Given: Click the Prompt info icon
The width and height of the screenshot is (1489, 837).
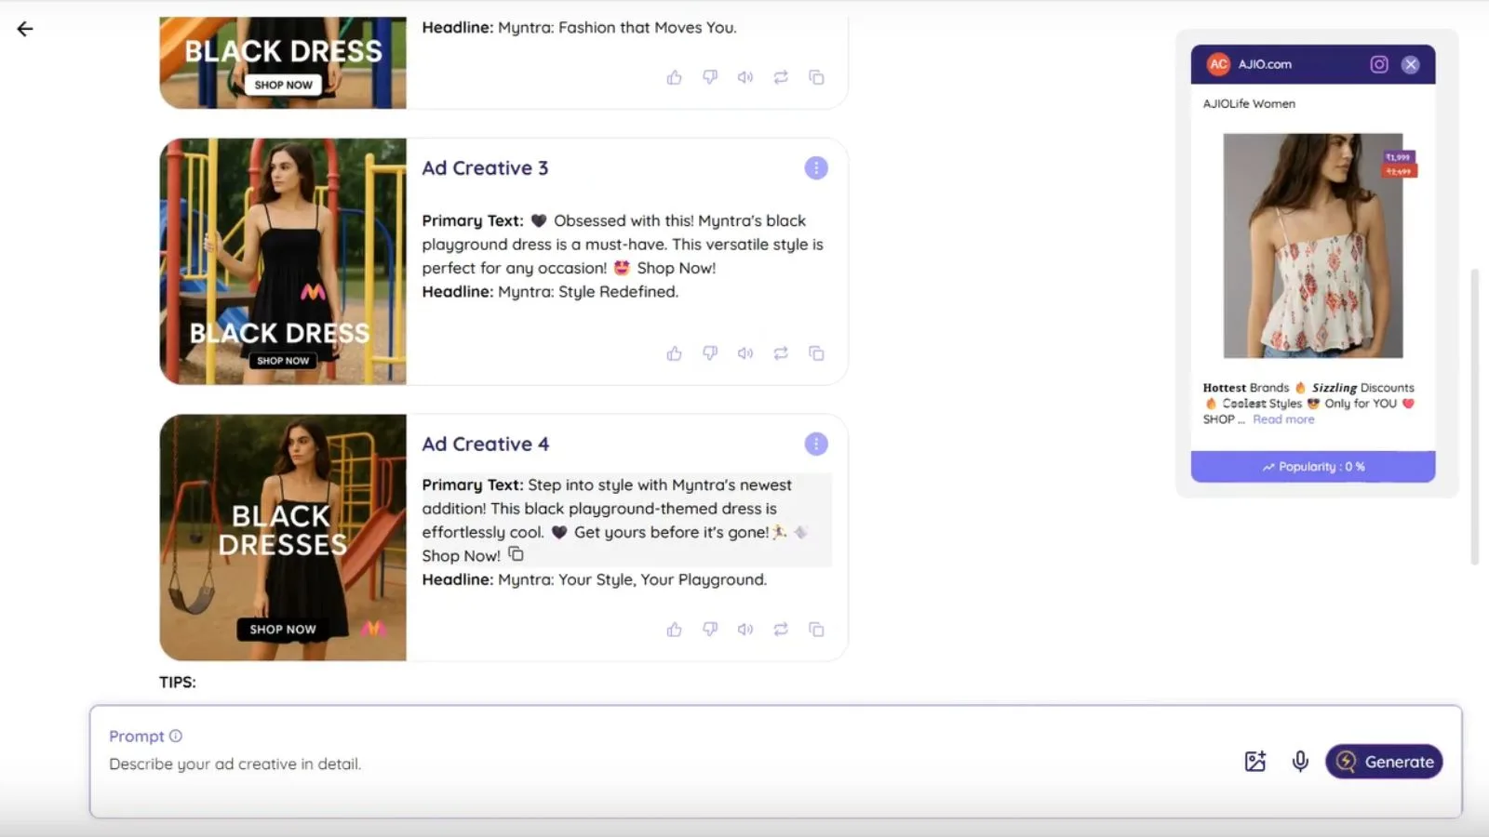Looking at the screenshot, I should 176,736.
